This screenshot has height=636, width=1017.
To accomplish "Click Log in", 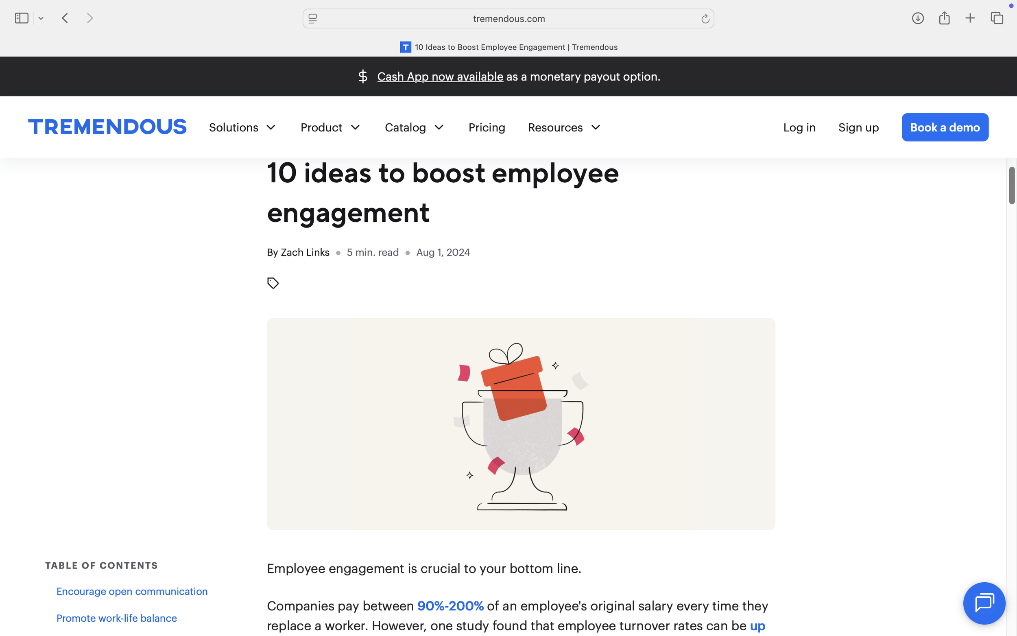I will coord(799,127).
